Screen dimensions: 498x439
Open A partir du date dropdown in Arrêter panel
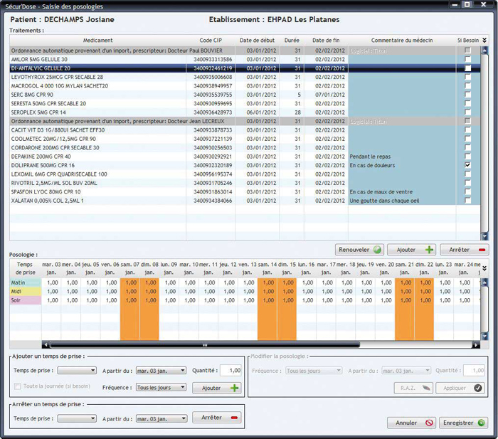[x=161, y=418]
